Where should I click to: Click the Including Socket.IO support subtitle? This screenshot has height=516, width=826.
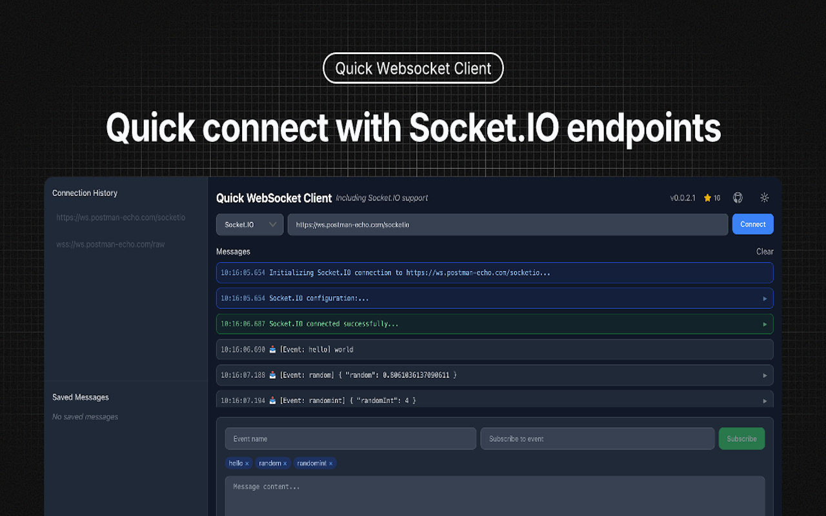coord(382,198)
